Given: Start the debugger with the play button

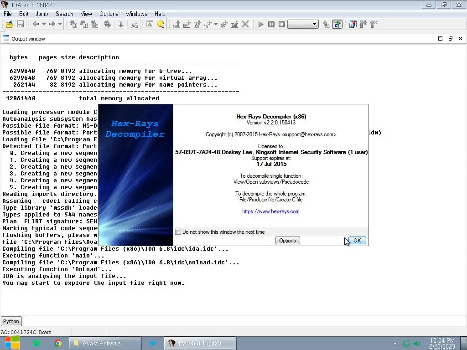Looking at the screenshot, I should 261,25.
